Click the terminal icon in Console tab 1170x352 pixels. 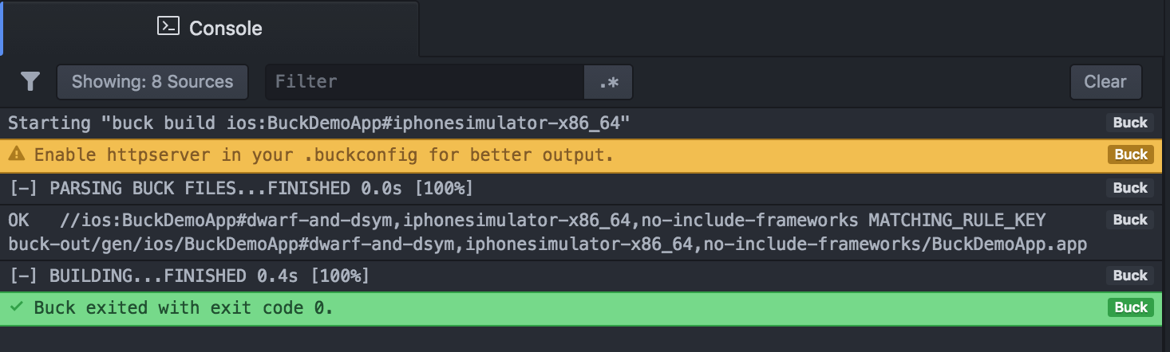tap(168, 27)
